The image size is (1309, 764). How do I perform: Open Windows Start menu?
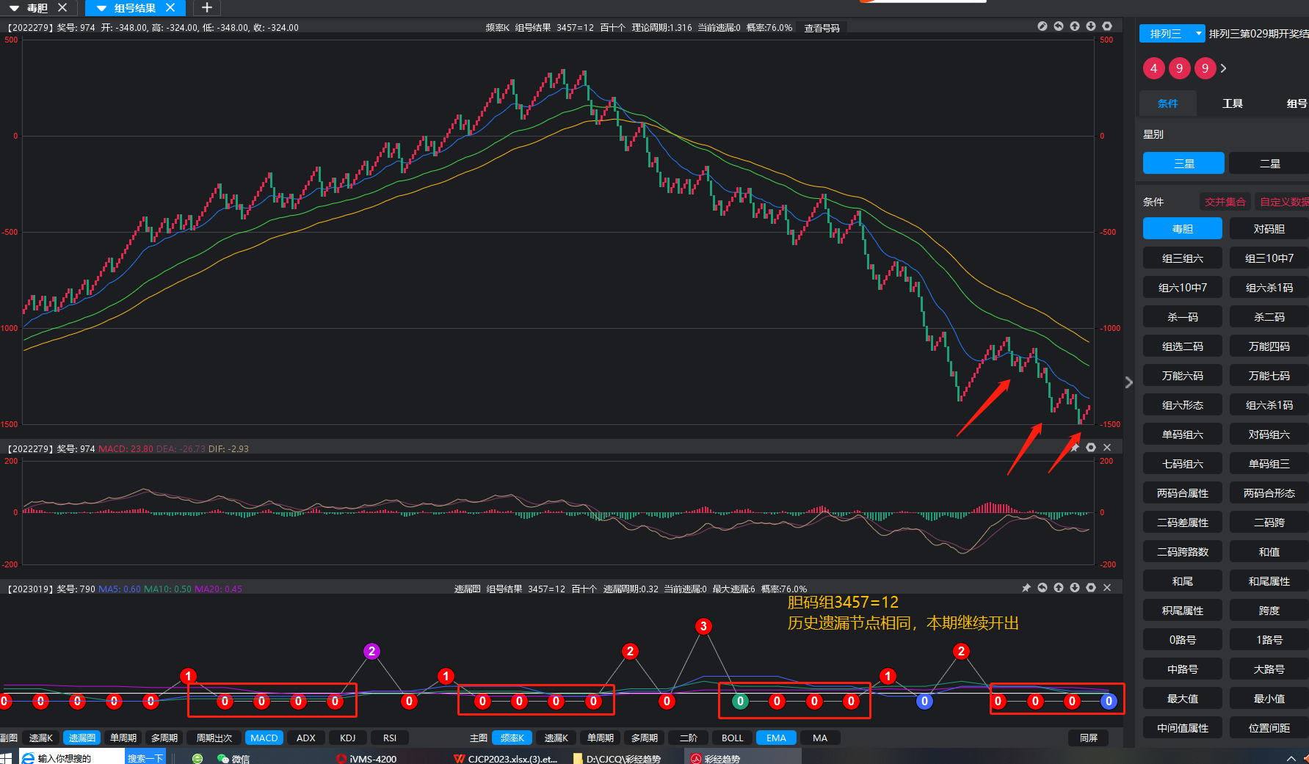pos(7,758)
